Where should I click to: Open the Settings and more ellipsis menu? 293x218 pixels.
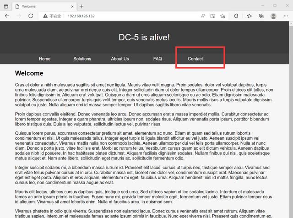(x=286, y=16)
